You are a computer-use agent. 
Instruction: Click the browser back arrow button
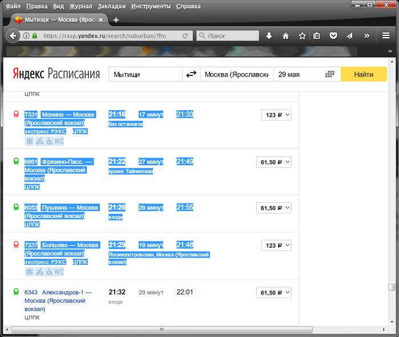13,35
